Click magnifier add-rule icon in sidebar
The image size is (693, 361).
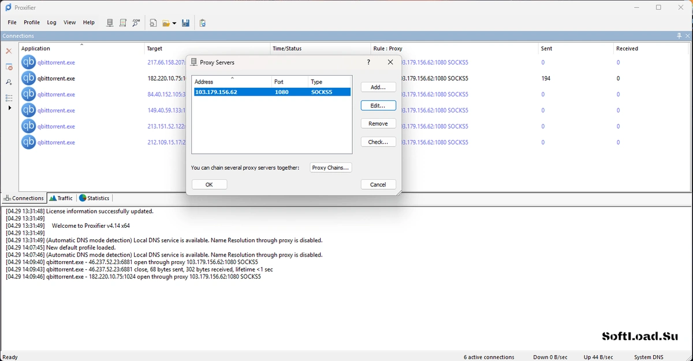9,82
